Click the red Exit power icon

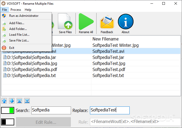point(4,48)
